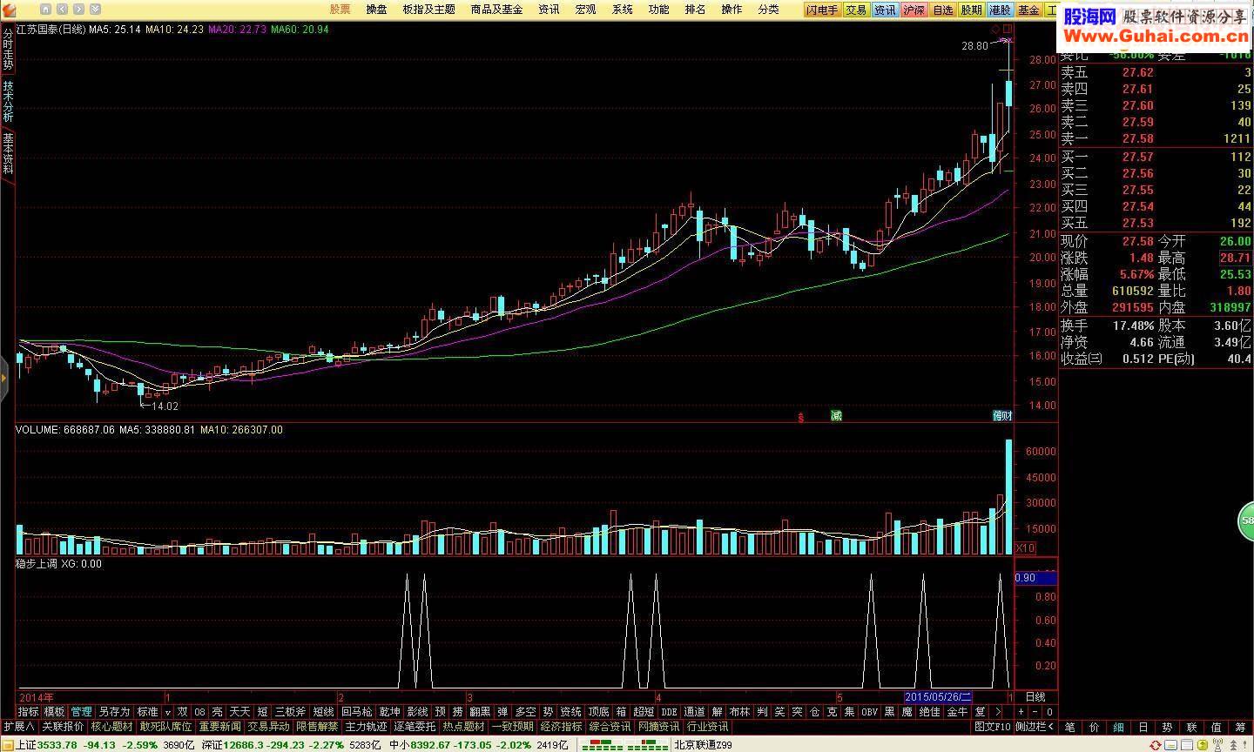Click the 14.02 low price label on chart

click(165, 406)
